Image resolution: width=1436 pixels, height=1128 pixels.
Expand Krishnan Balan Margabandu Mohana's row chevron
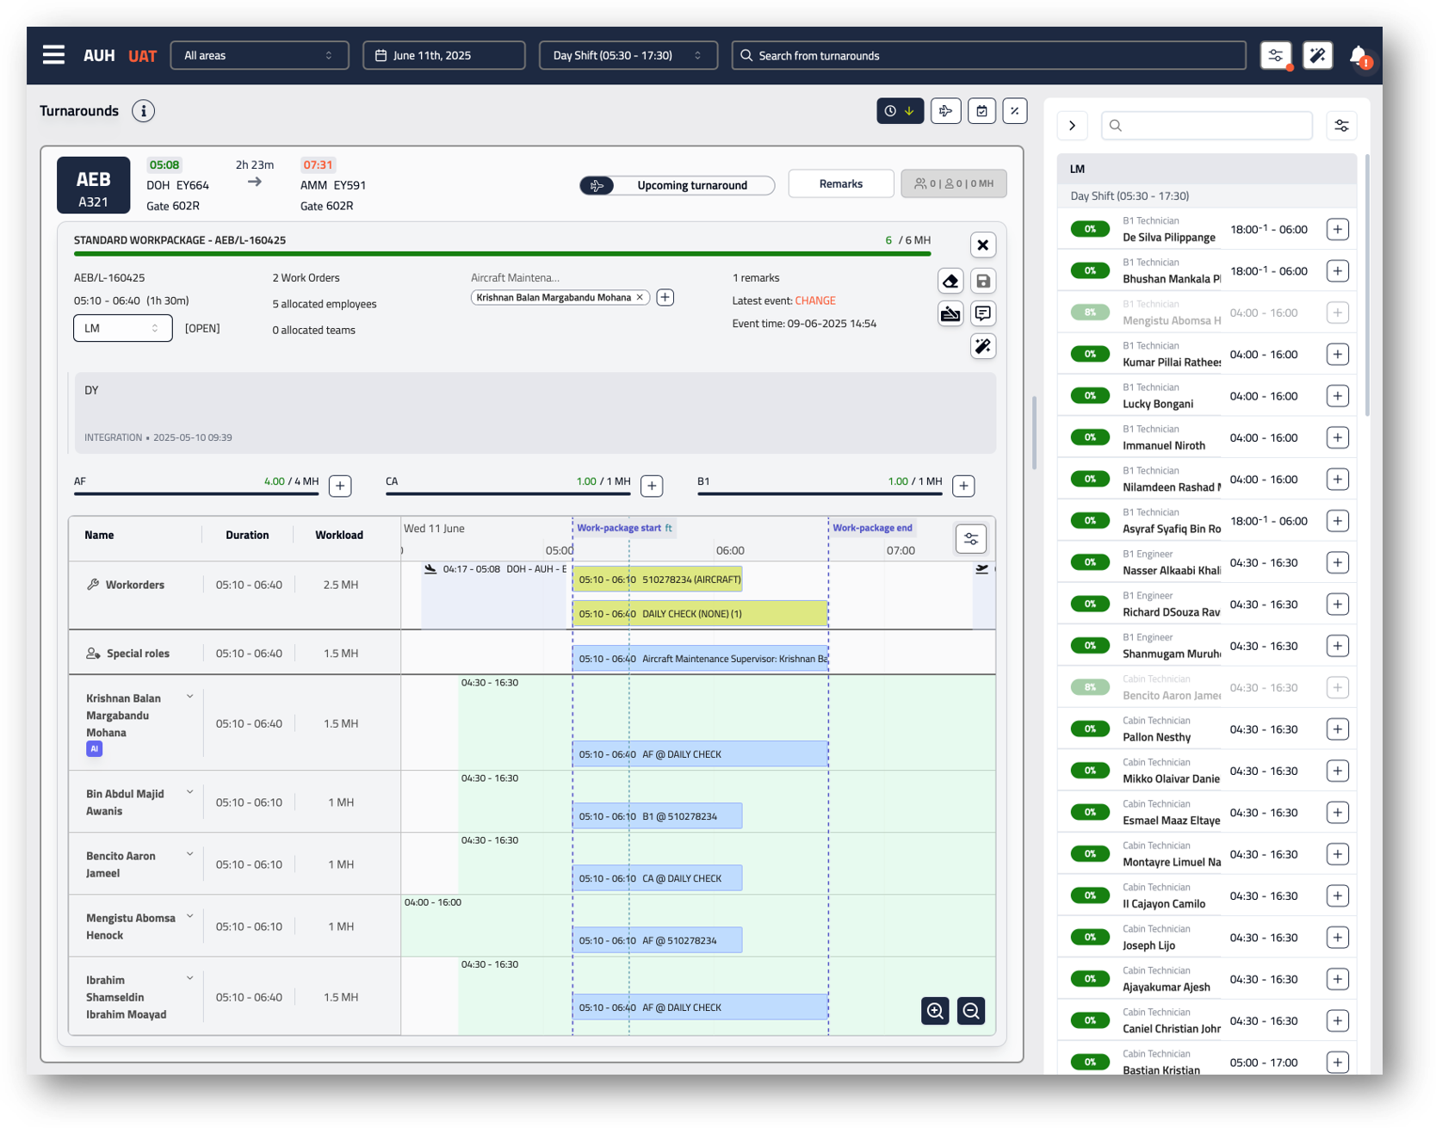189,696
